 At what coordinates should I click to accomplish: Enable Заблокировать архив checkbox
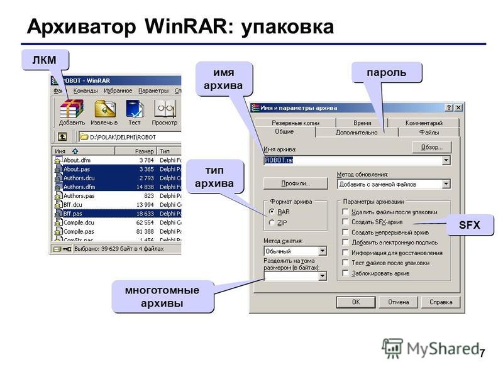point(345,273)
